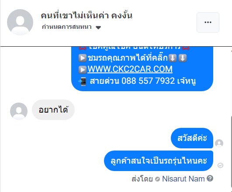Click the delivered checkmark status icon
232x192 pixels.
pyautogui.click(x=220, y=165)
